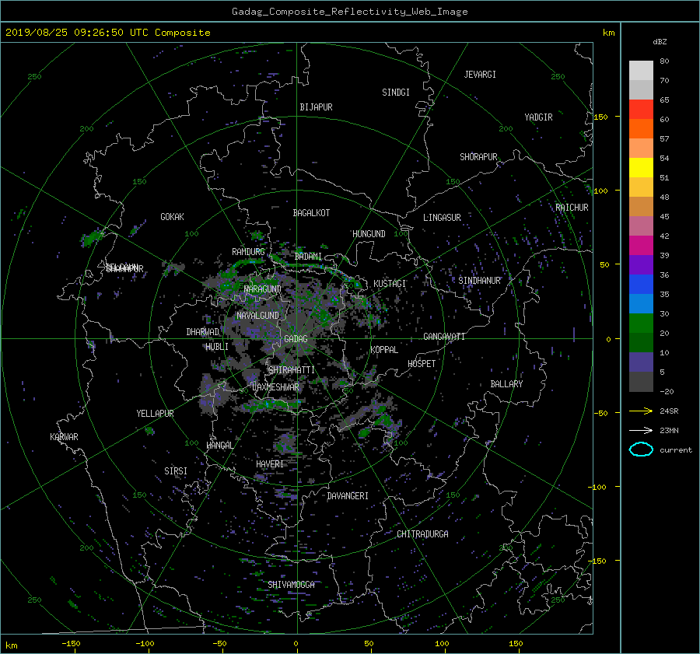This screenshot has height=654, width=700.
Task: Click the dark gray -20 to 5 dBZ swatch
Action: 641,382
